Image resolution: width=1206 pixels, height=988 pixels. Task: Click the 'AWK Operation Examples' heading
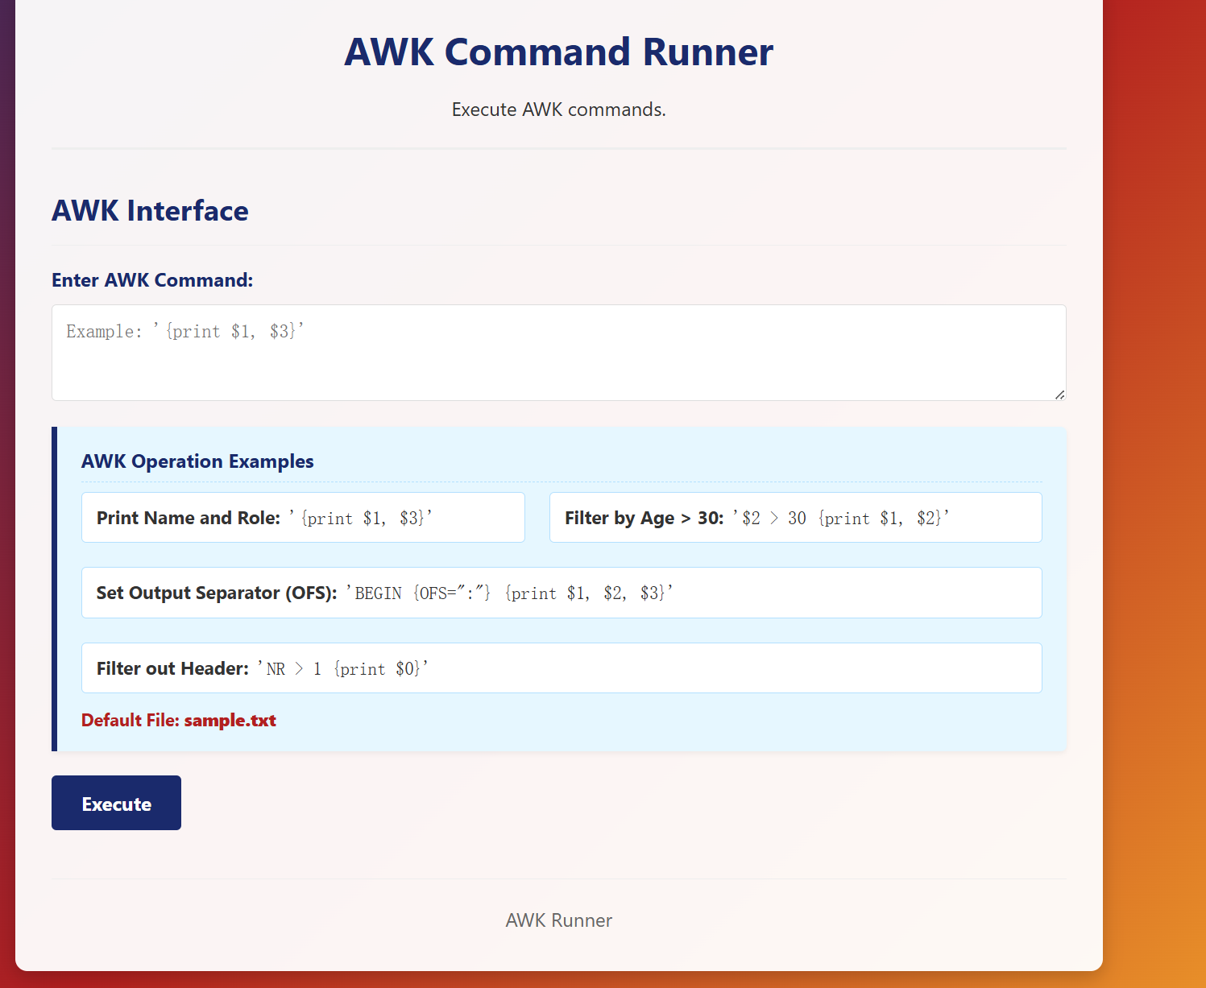pyautogui.click(x=197, y=461)
